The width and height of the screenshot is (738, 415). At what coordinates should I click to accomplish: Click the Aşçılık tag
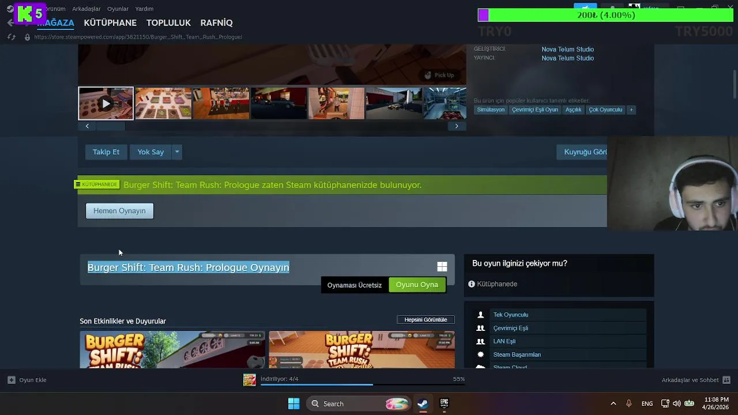(x=573, y=110)
